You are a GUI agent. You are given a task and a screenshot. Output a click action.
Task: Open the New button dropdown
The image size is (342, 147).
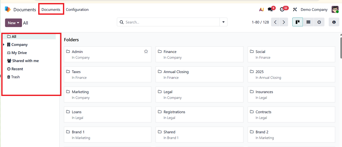click(14, 23)
